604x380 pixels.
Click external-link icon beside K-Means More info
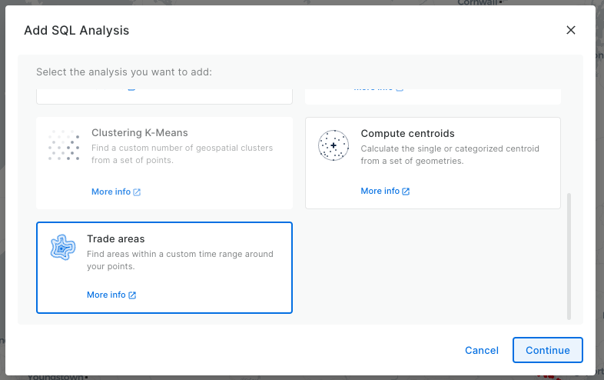point(137,192)
